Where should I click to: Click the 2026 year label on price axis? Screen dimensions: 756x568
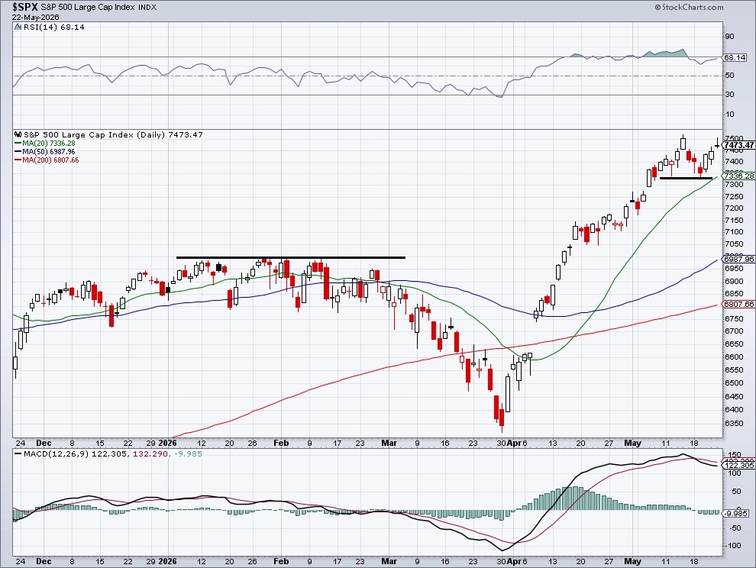click(167, 443)
